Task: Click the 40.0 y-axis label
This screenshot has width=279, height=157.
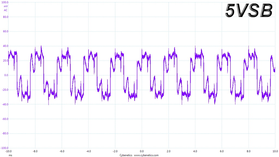Action: pos(5,46)
